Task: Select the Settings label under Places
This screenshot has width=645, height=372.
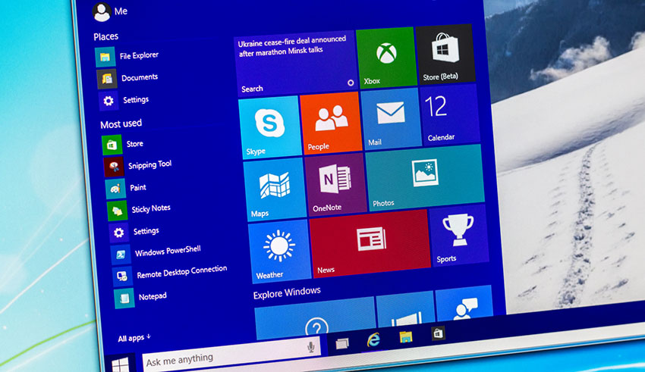Action: tap(136, 99)
